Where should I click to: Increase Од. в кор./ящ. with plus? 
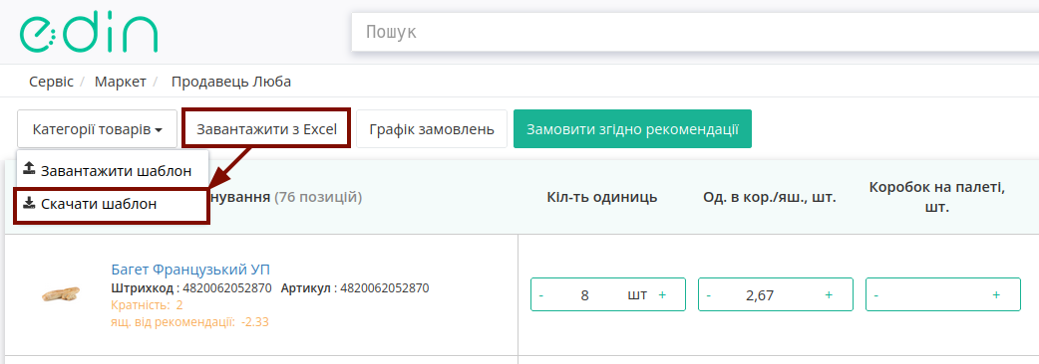pos(829,294)
